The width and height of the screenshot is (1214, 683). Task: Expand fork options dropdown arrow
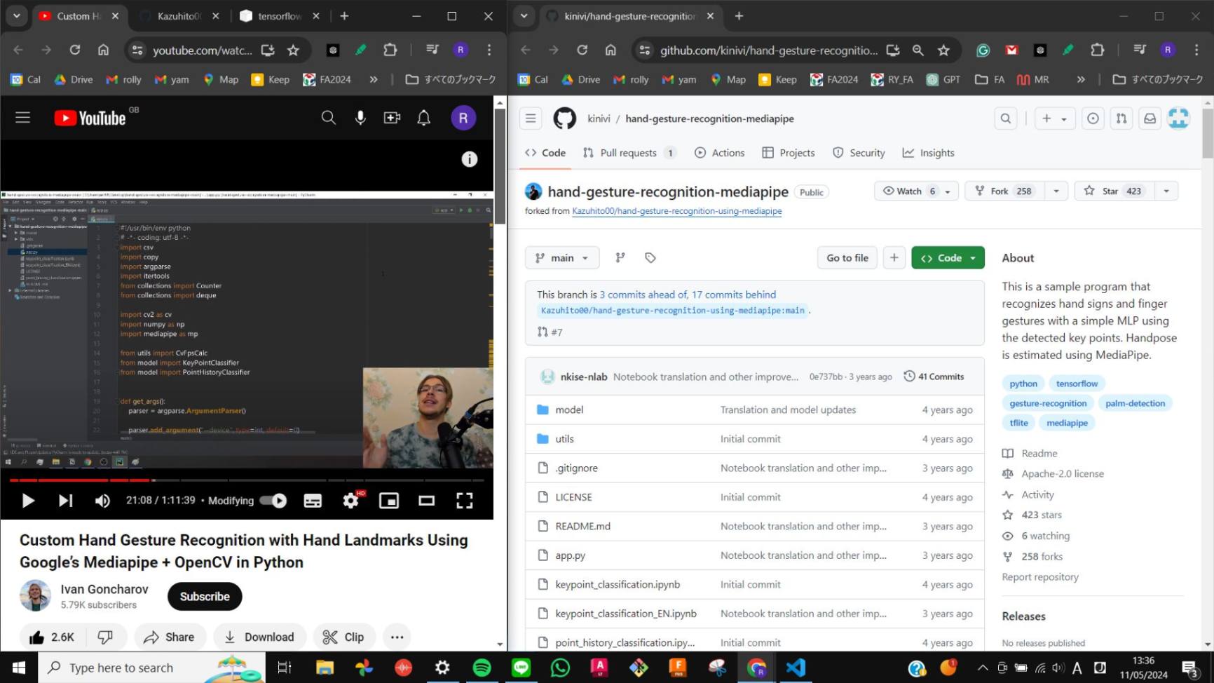click(1056, 191)
